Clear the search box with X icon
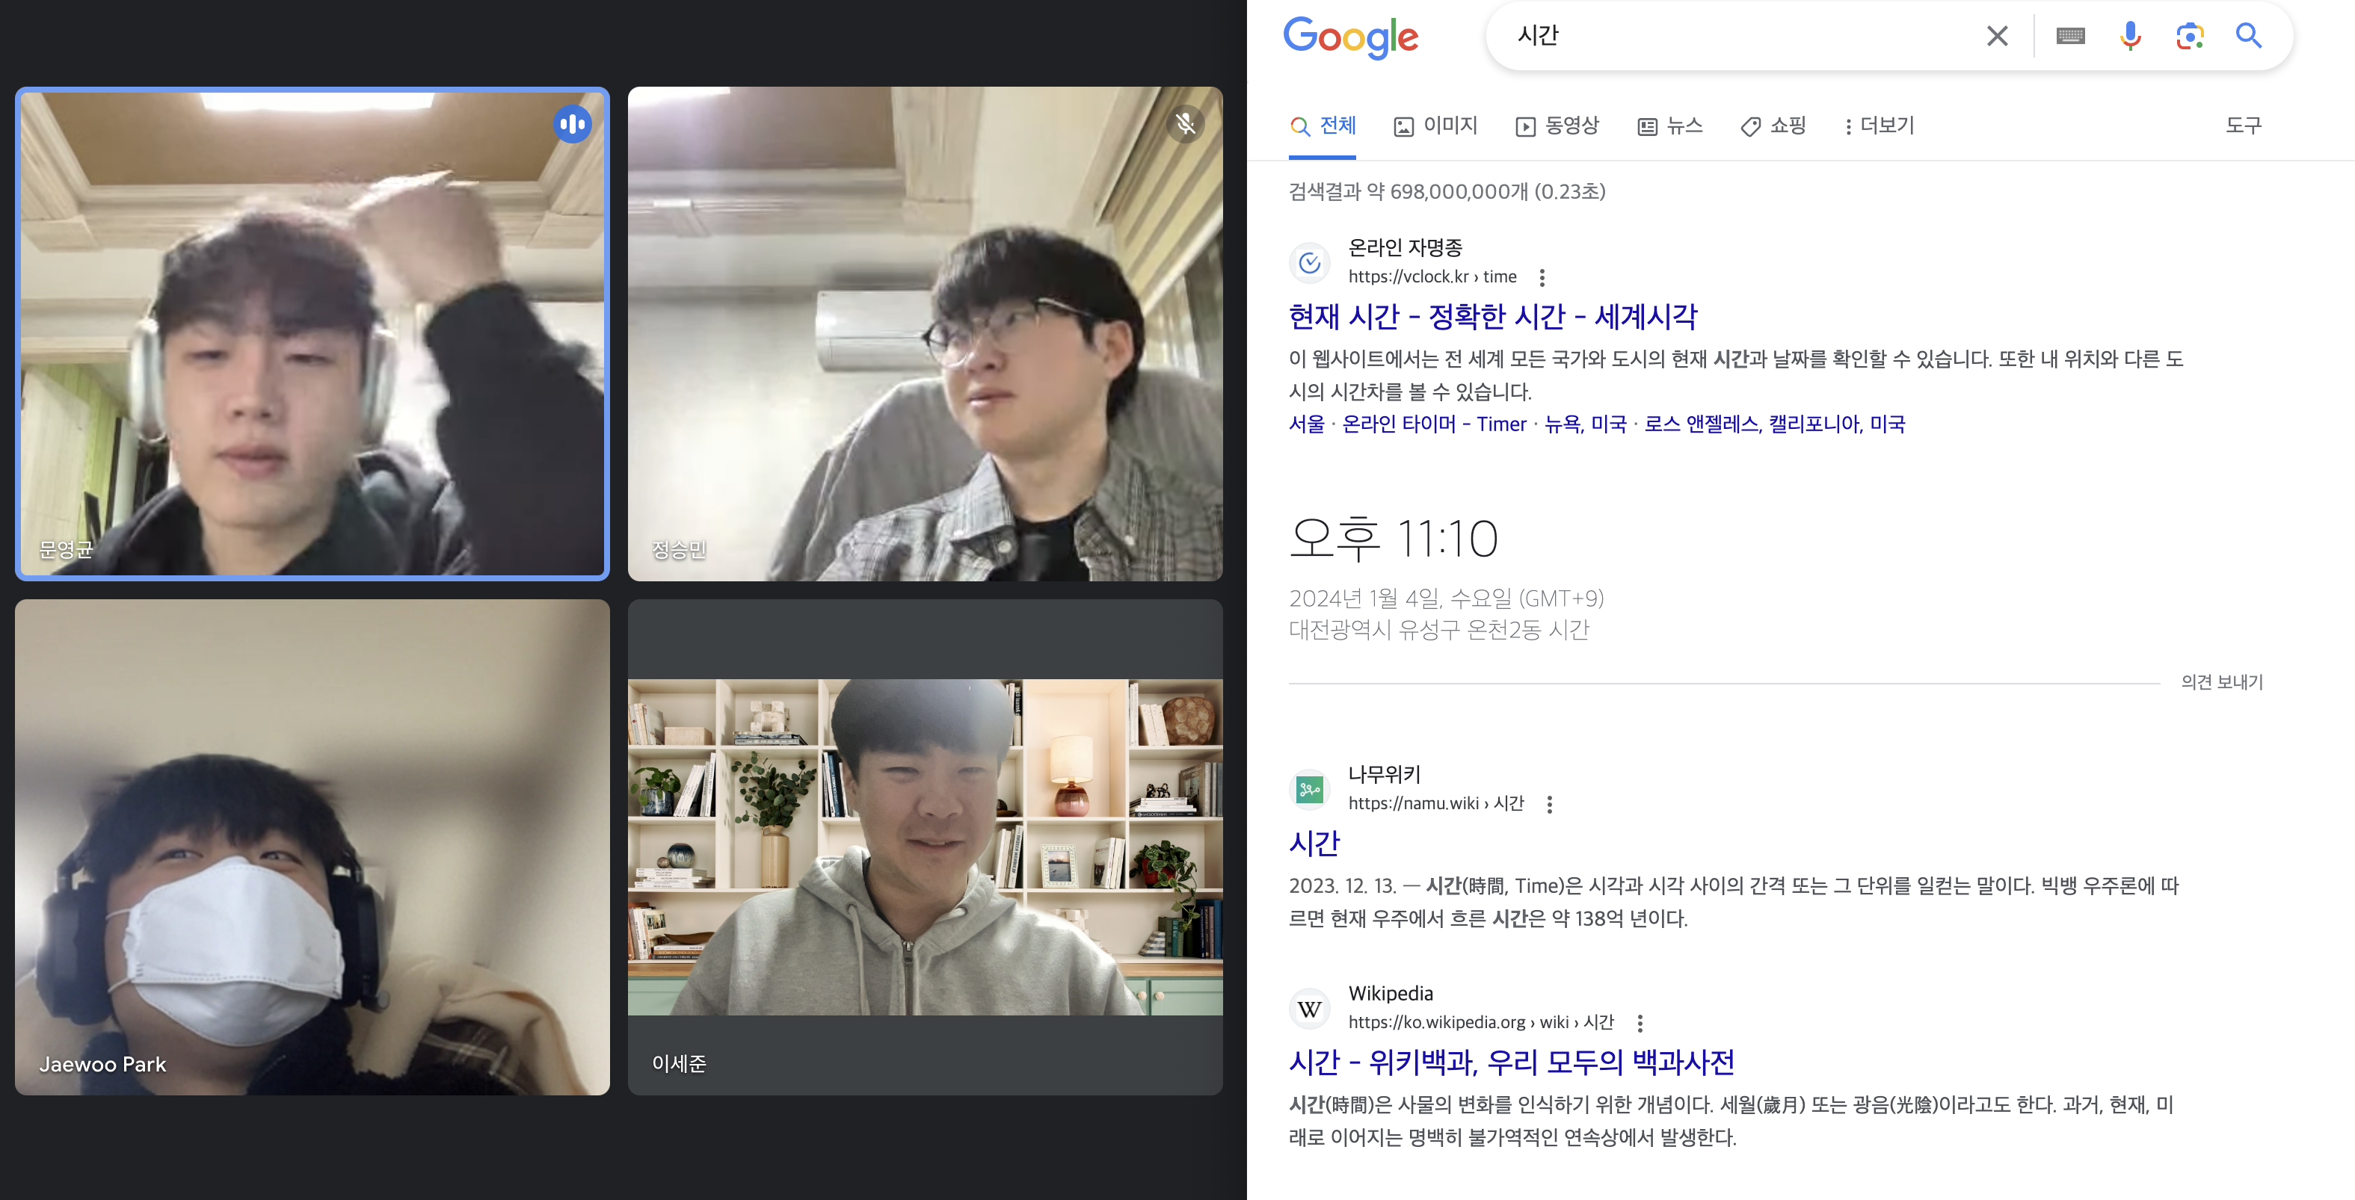This screenshot has height=1200, width=2355. (x=1997, y=36)
